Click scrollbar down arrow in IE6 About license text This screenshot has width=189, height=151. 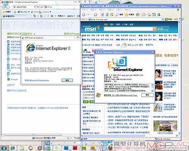click(152, 91)
